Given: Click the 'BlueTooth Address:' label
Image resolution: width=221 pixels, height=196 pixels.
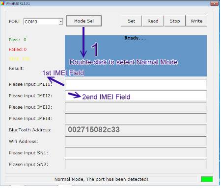Looking at the screenshot, I should click(x=30, y=130).
